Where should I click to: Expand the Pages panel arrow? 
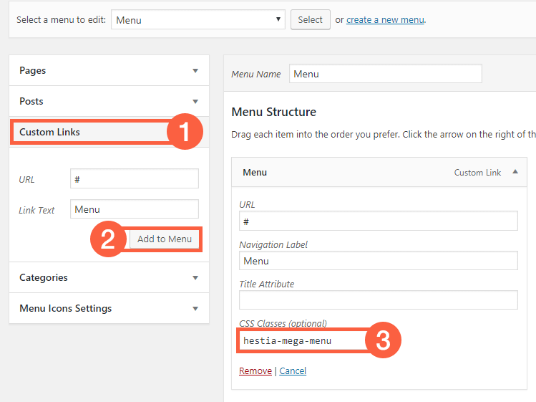(195, 71)
